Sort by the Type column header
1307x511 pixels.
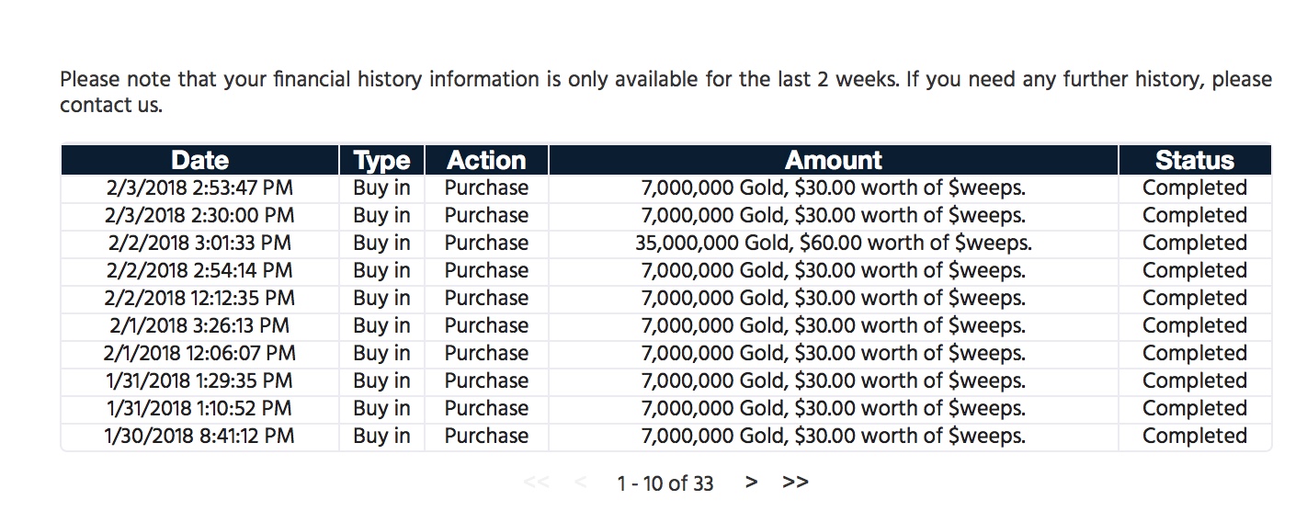coord(382,160)
